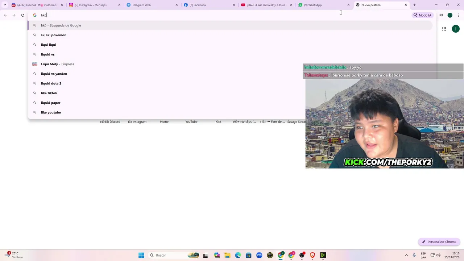Click the Modo IA button

click(x=422, y=15)
